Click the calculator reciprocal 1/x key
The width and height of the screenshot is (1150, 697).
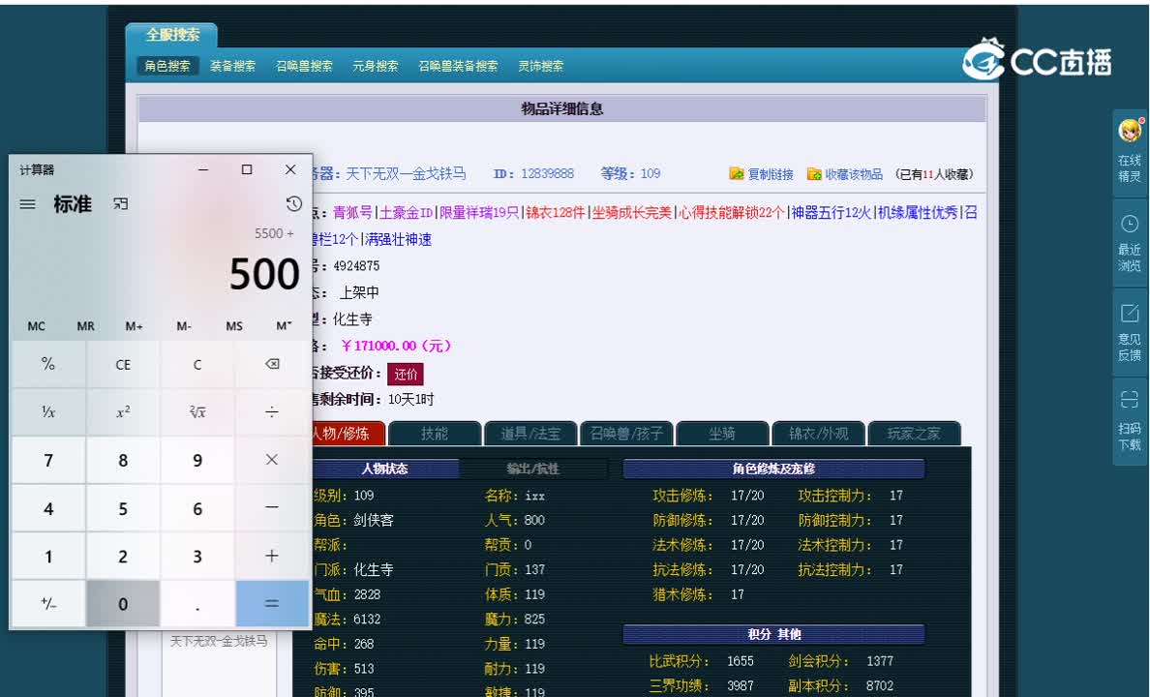[x=48, y=412]
